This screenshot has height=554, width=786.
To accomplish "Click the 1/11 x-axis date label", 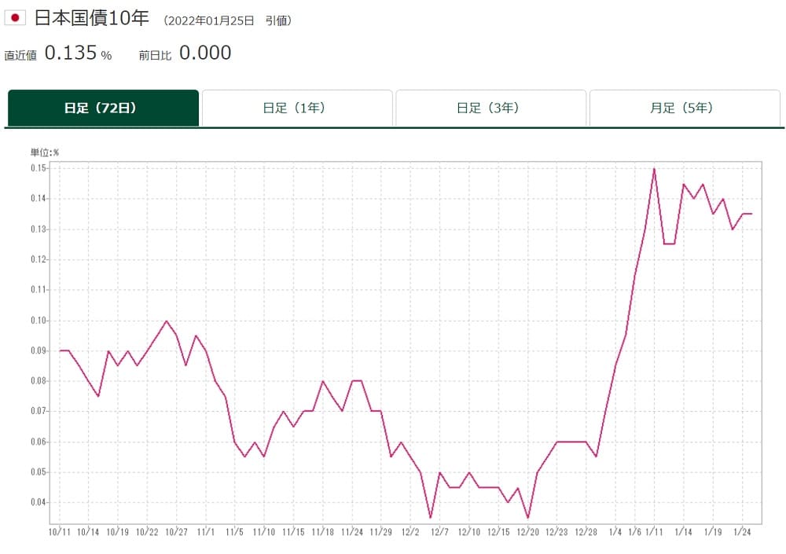I will 654,532.
